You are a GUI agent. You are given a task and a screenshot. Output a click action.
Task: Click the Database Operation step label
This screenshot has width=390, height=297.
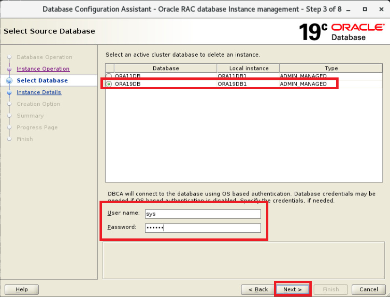pos(44,57)
